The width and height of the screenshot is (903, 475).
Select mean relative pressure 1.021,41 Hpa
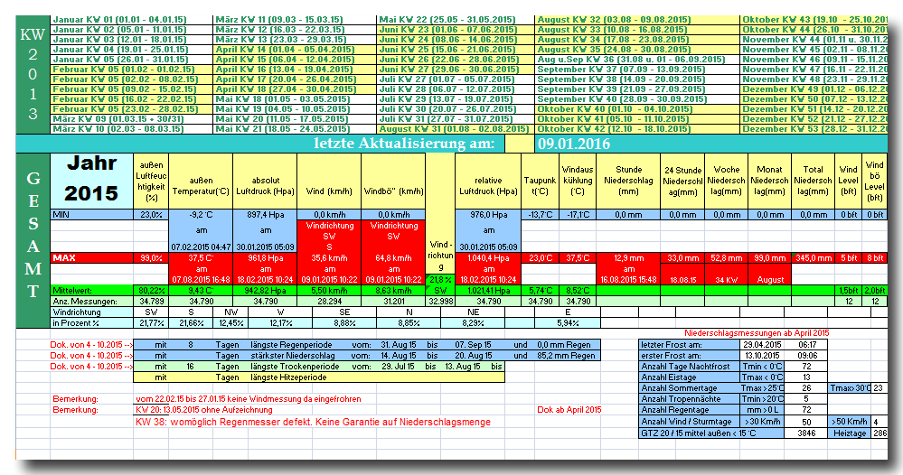tap(488, 291)
